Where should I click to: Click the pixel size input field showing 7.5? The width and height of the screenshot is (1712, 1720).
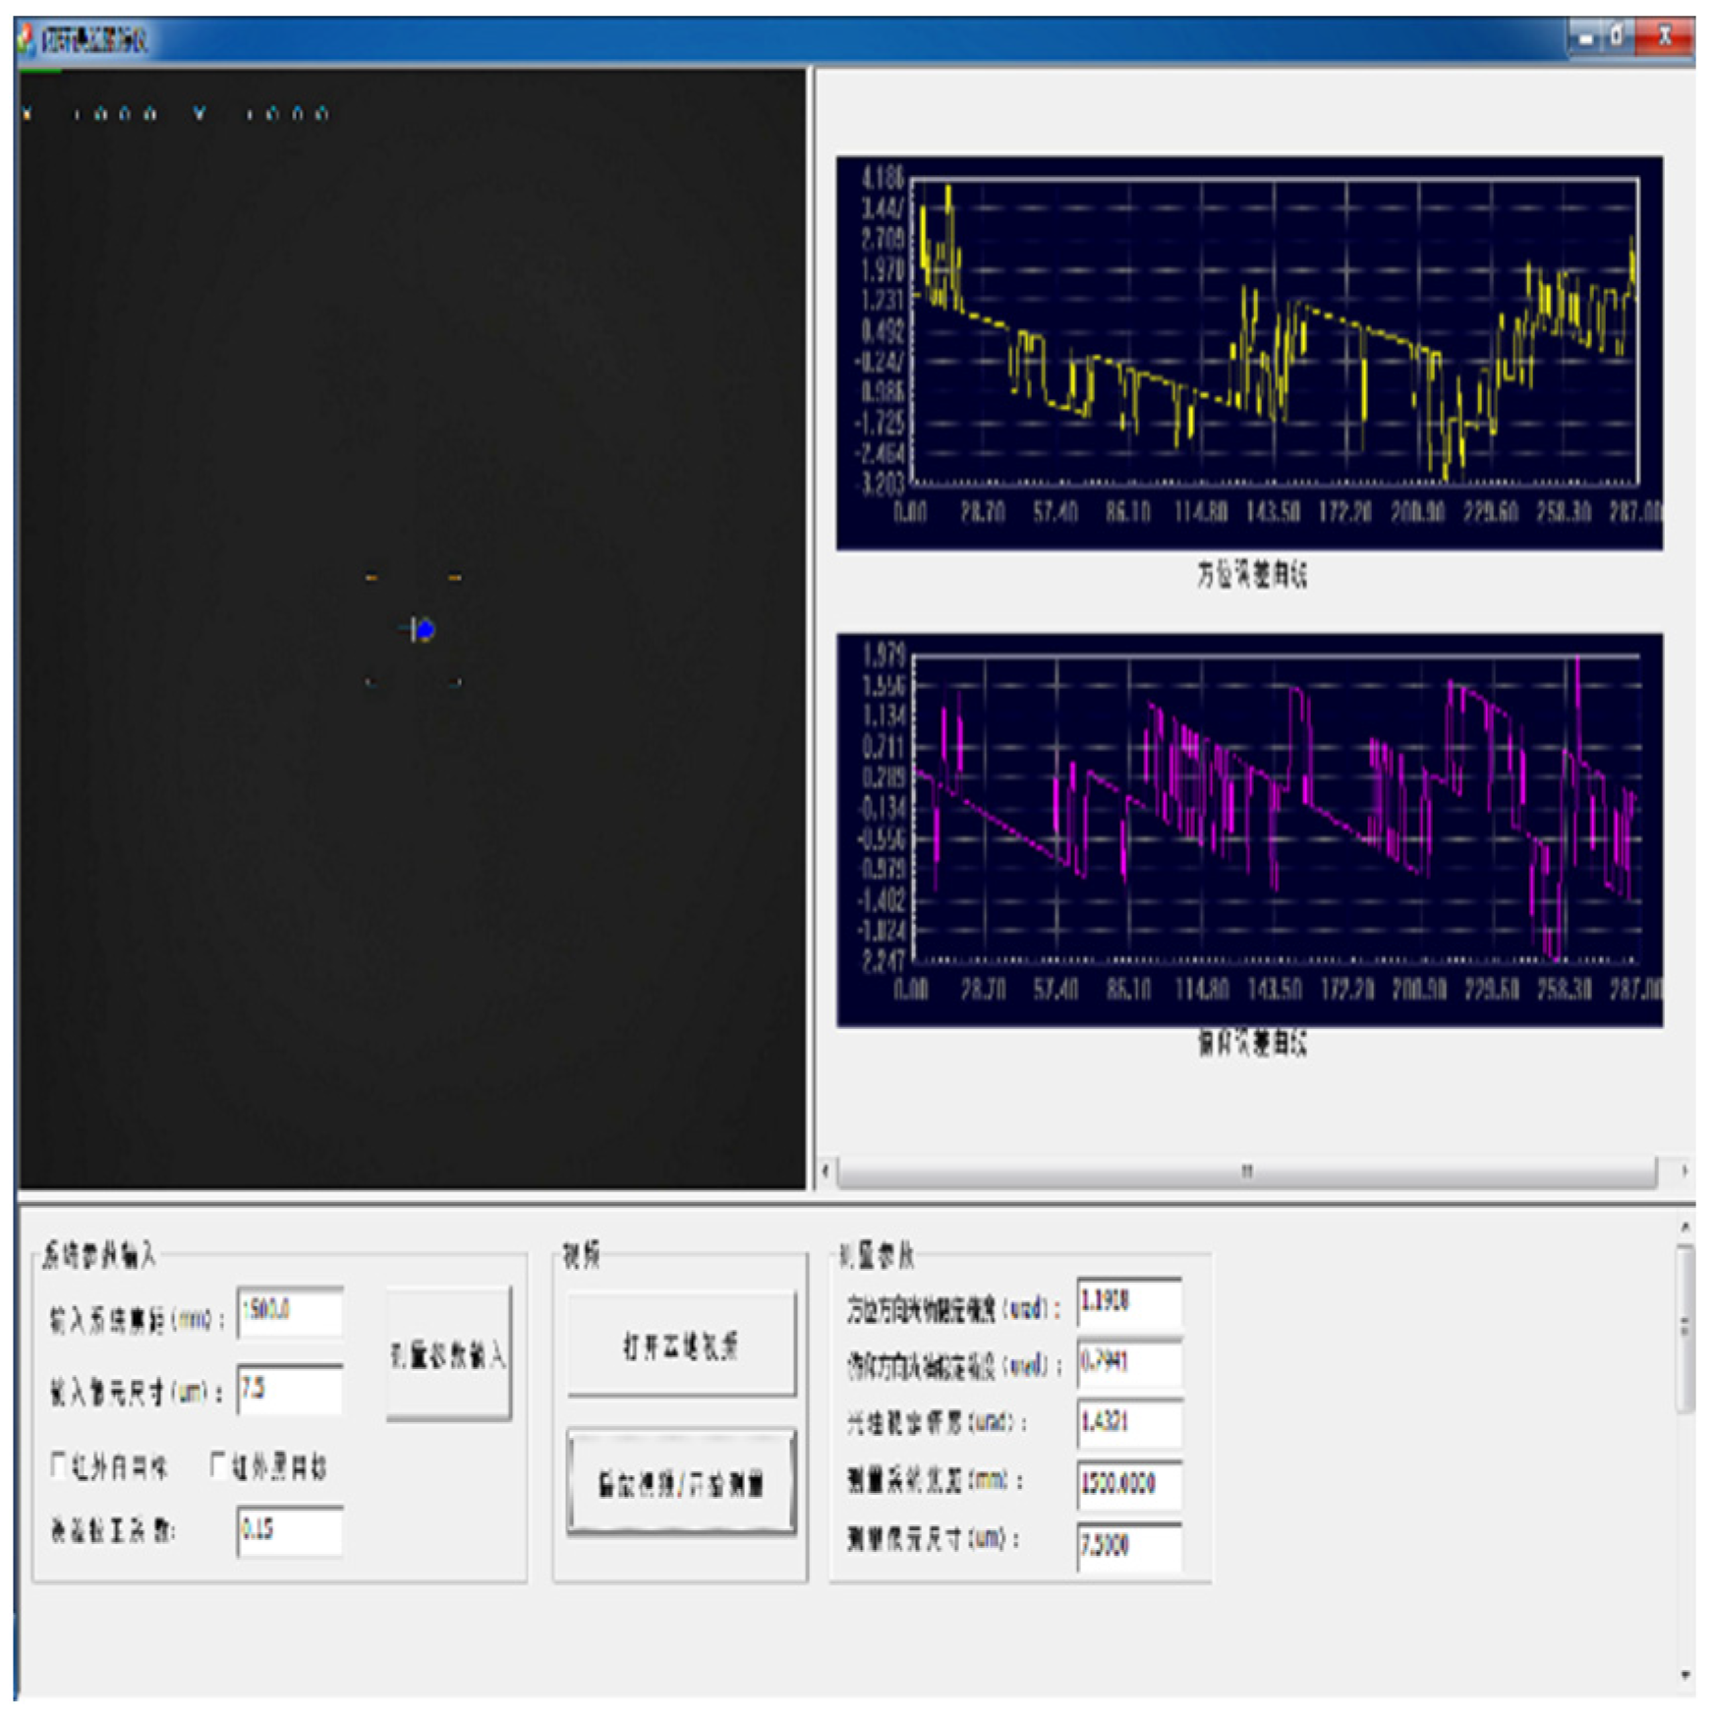pos(290,1389)
